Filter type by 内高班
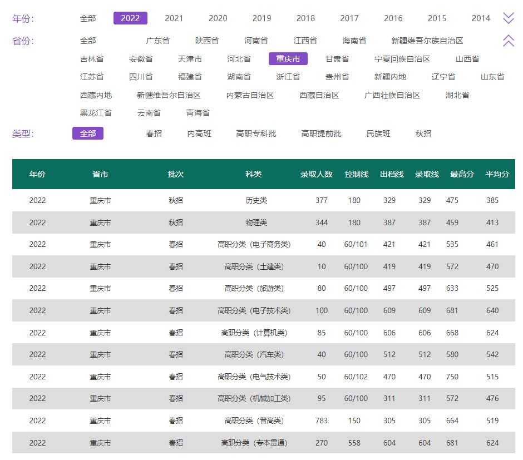This screenshot has height=460, width=523. [x=199, y=133]
